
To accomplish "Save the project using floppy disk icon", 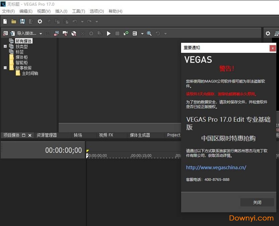I will [22, 21].
